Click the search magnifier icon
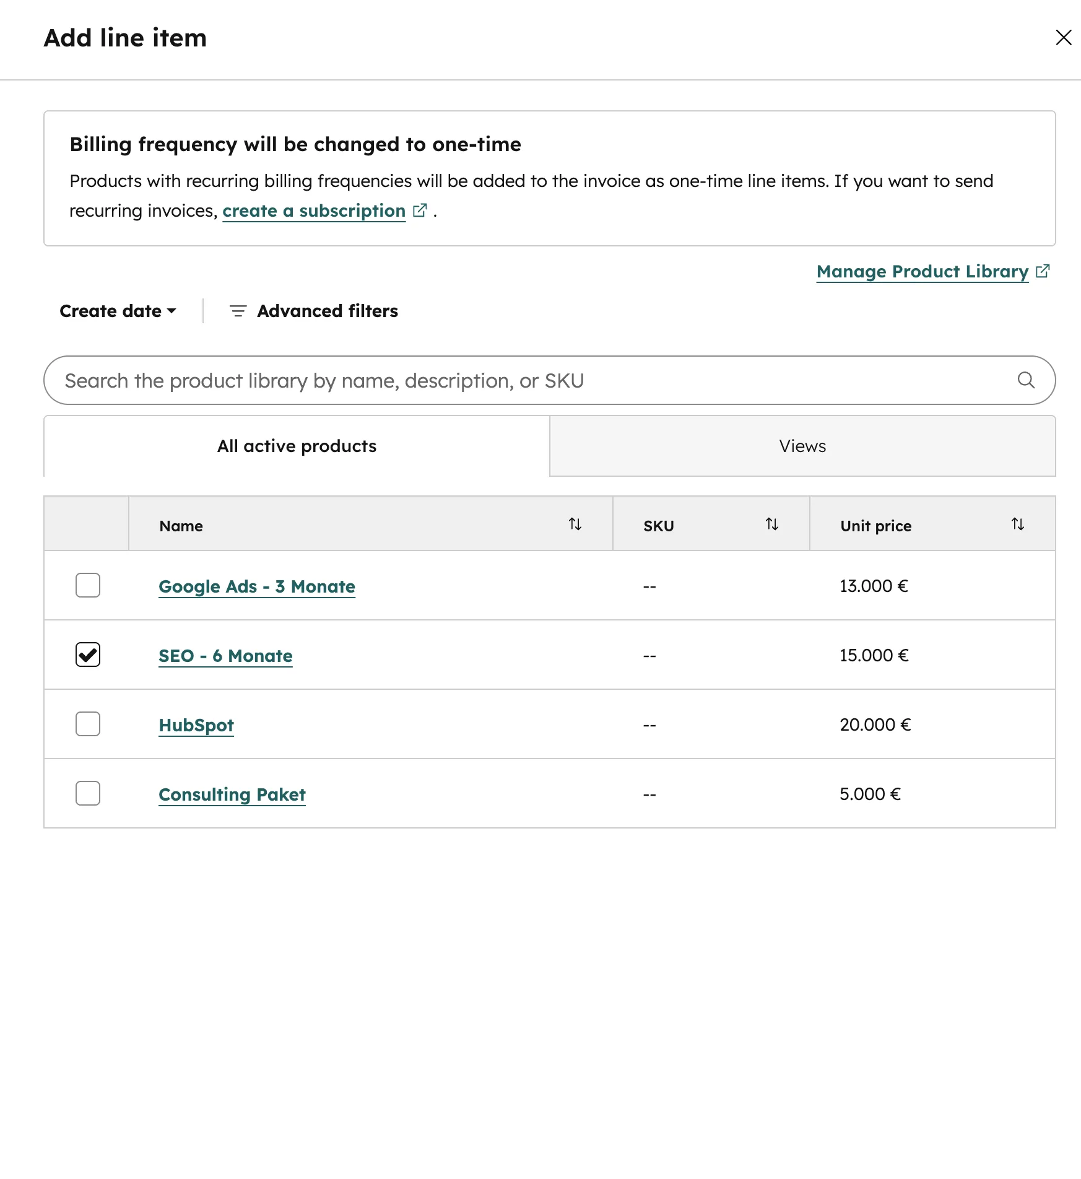 click(x=1026, y=380)
